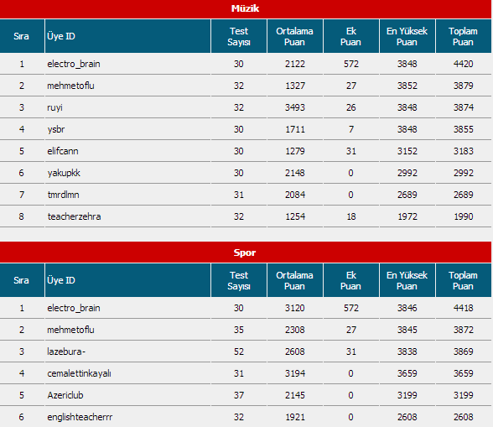
Task: Click average score 1921 for englishteacherrr
Action: 295,417
